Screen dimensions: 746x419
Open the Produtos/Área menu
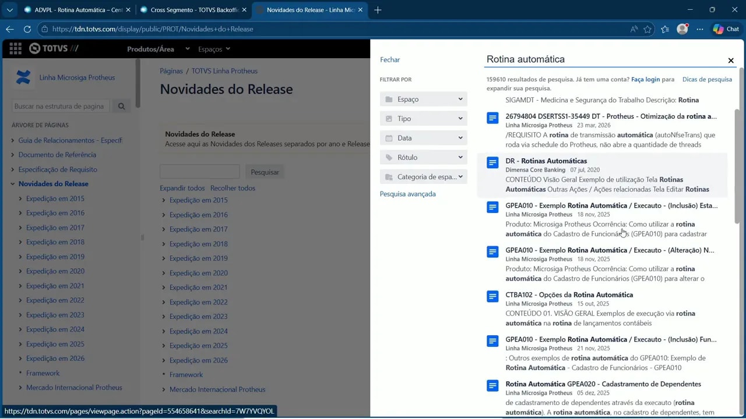click(150, 49)
